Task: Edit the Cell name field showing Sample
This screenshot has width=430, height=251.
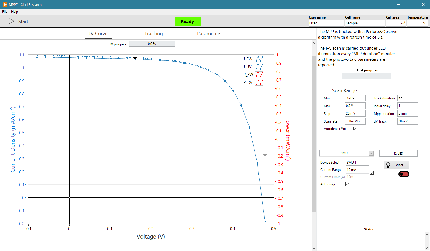Action: click(x=365, y=23)
